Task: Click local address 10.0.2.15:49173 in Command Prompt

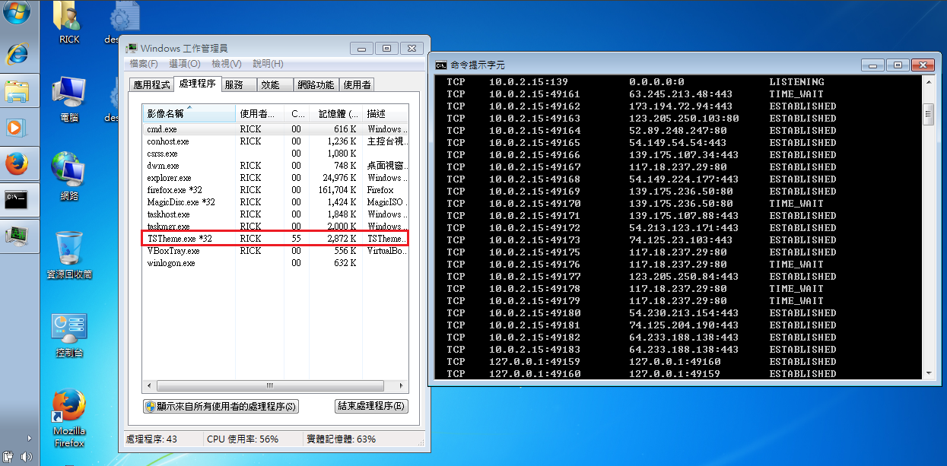Action: pyautogui.click(x=535, y=239)
